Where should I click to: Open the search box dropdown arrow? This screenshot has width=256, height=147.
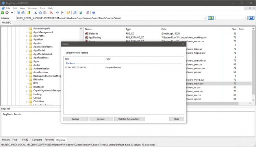246,18
